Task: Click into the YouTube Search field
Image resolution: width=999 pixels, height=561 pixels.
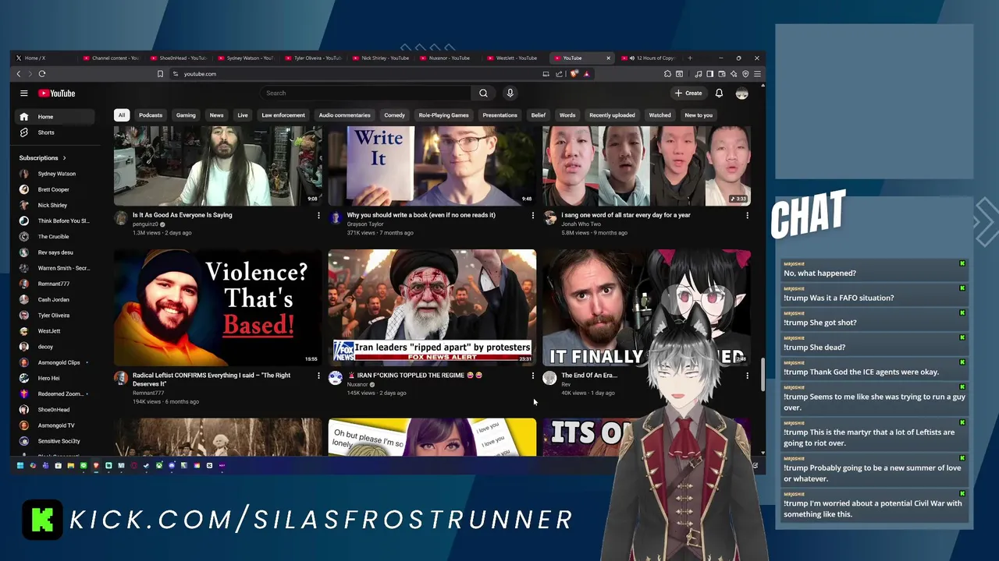Action: coord(366,93)
